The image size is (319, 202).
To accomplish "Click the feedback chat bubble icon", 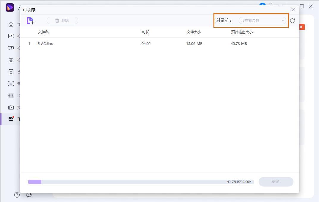I will click(x=29, y=195).
